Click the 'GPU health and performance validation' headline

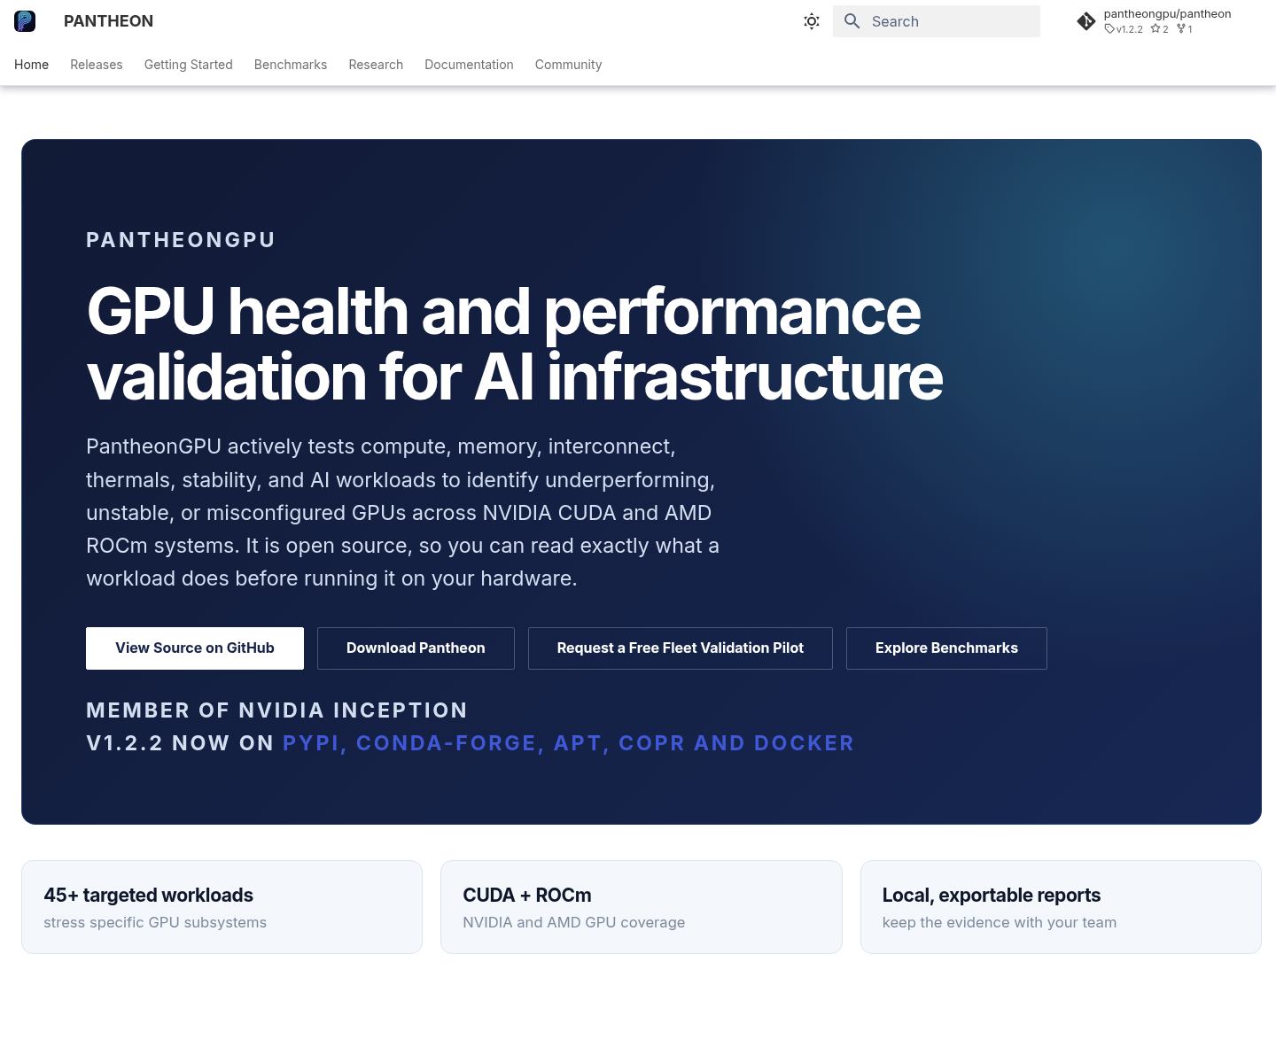515,344
